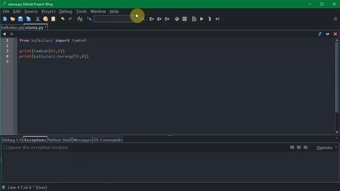Close the current editor with red X
Screen dimensions: 340x191
(x=335, y=34)
